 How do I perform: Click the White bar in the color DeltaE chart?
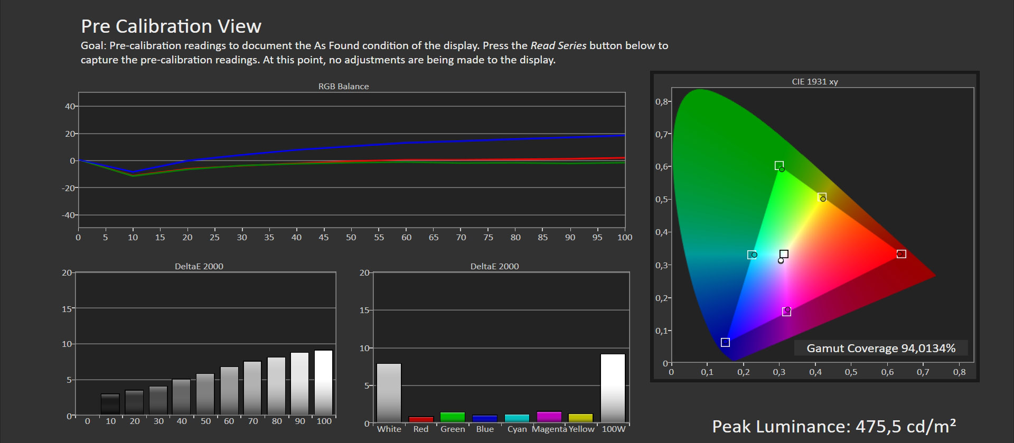(389, 393)
